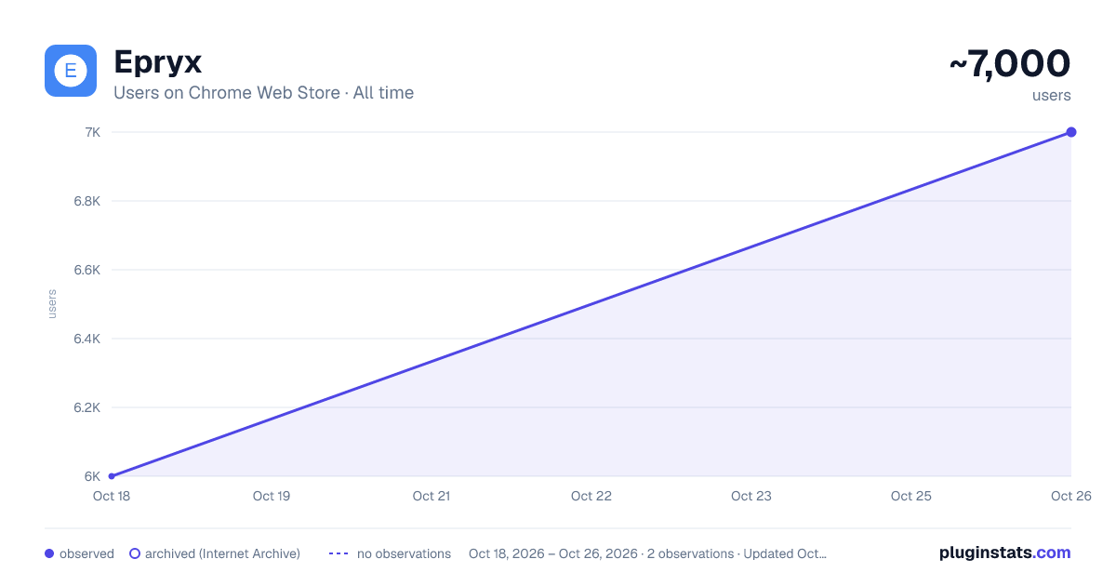Image resolution: width=1116 pixels, height=586 pixels.
Task: Click the Oct 18 x-axis label
Action: click(x=112, y=496)
